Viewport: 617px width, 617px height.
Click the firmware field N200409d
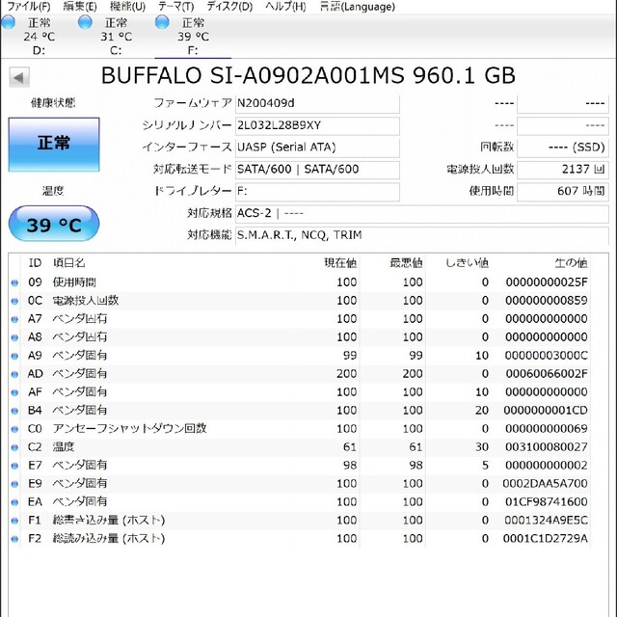(317, 103)
